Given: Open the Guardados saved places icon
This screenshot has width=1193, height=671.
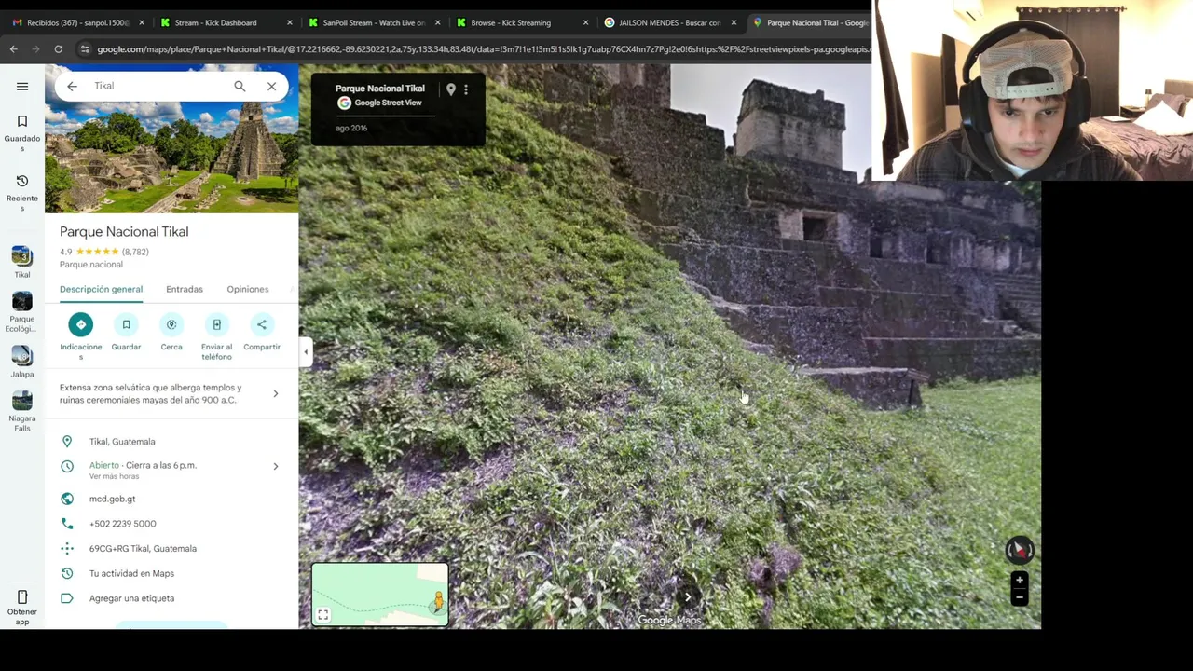Looking at the screenshot, I should [22, 121].
